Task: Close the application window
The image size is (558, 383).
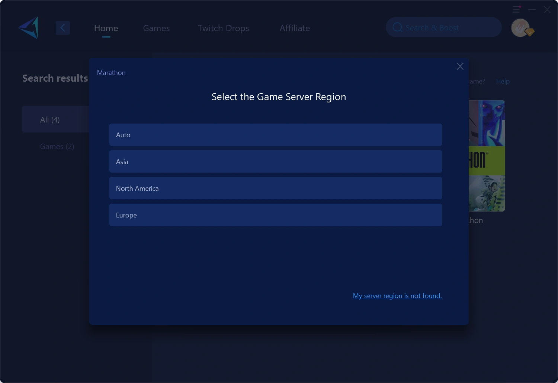Action: (547, 10)
